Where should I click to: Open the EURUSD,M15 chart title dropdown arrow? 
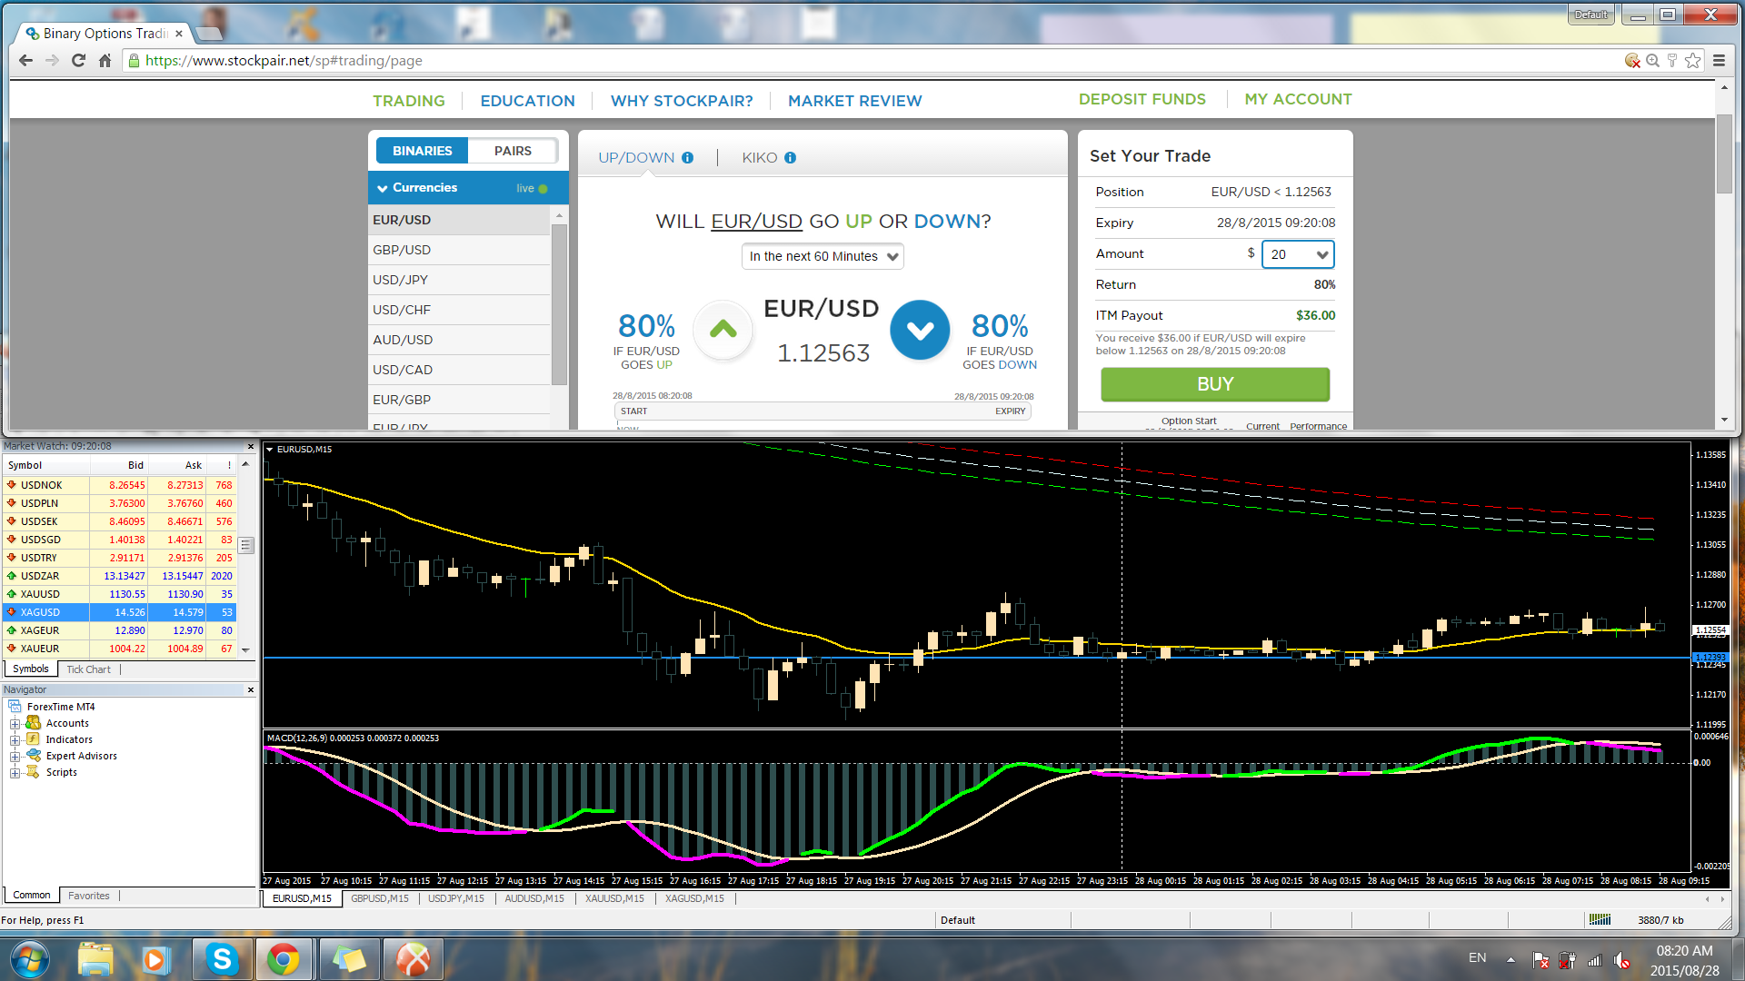click(x=270, y=450)
